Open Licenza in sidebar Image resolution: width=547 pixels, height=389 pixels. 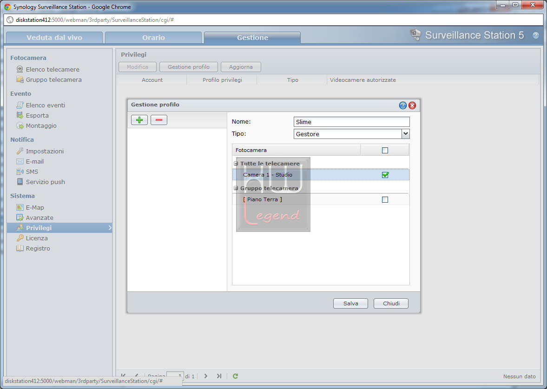[x=37, y=238]
